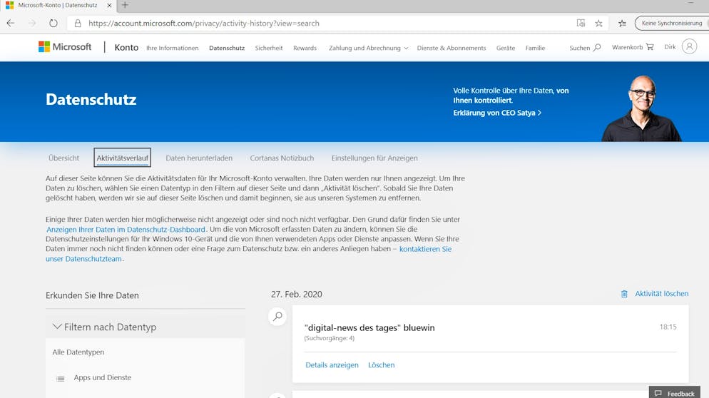Click the "digital-news des tages" bluewin entry title
709x398 pixels.
tap(369, 328)
